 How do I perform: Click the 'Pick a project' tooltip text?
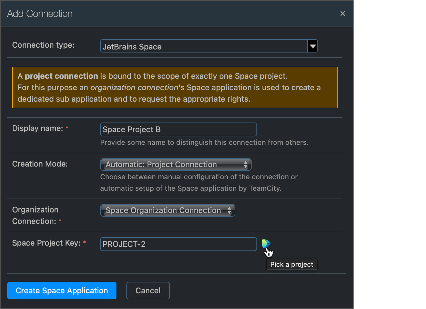coord(292,264)
